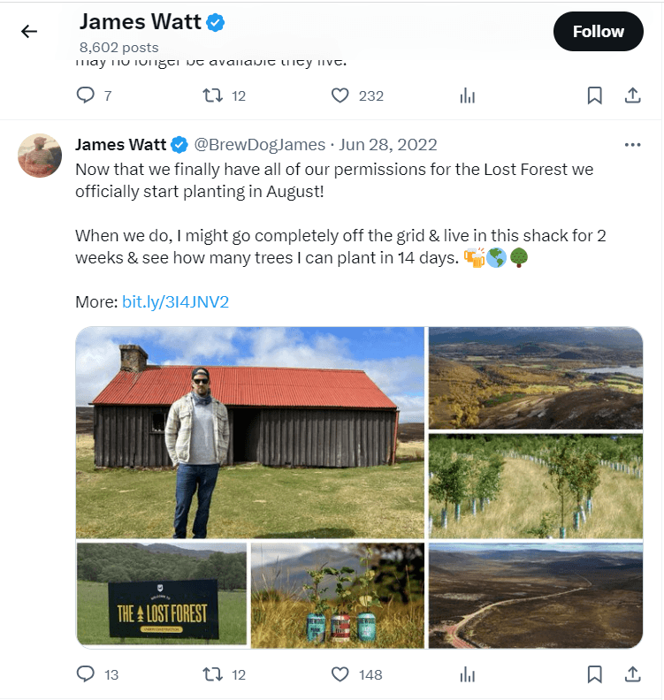Screen dimensions: 664x700
Task: Retweet the Lost Forest planting tweet
Action: (213, 674)
